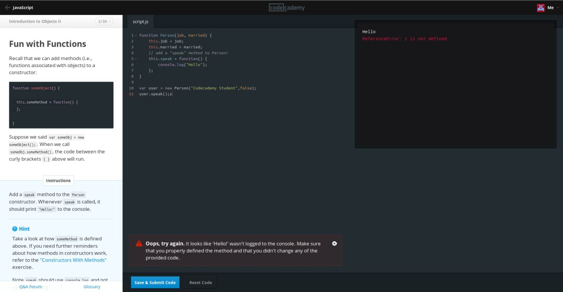The height and width of the screenshot is (292, 563).
Task: Click the 'Fun with Functions' heading
Action: coord(48,44)
